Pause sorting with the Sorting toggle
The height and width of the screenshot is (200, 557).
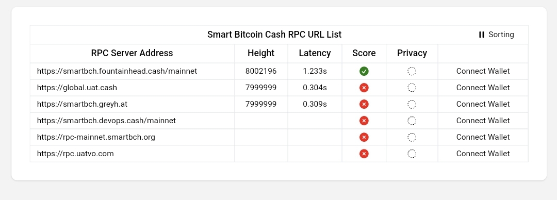pos(496,35)
